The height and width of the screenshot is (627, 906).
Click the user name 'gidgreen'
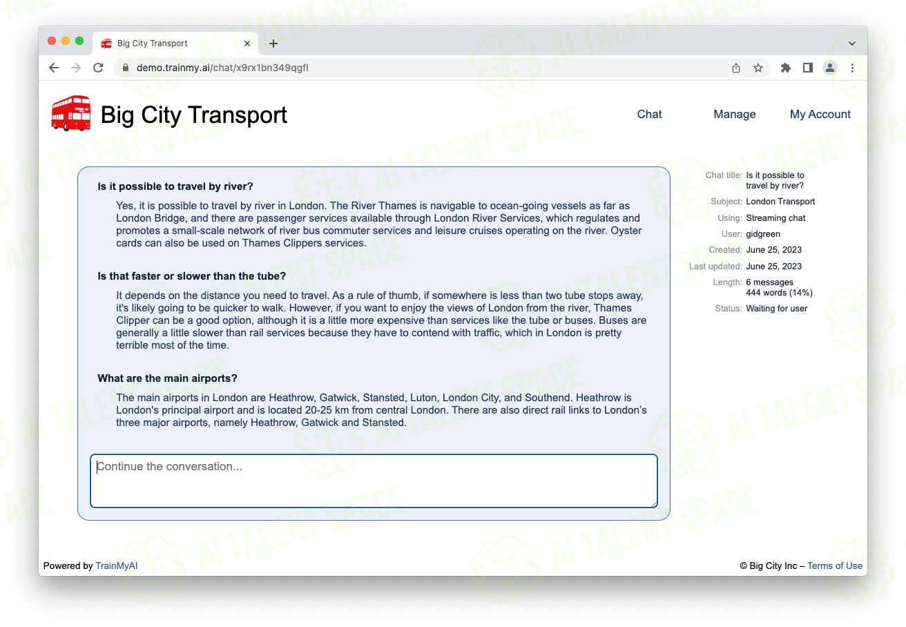pyautogui.click(x=763, y=235)
